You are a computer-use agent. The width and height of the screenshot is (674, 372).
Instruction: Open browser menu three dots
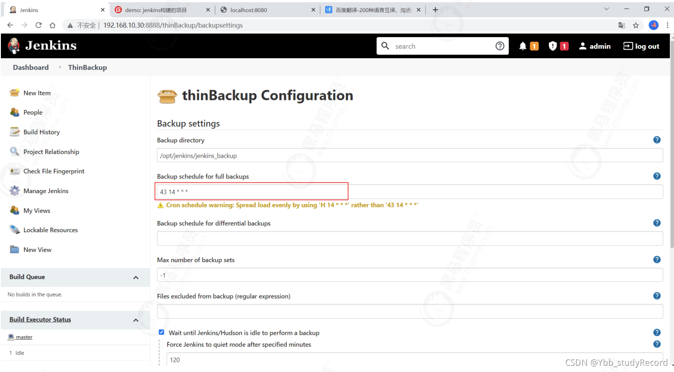[x=667, y=25]
